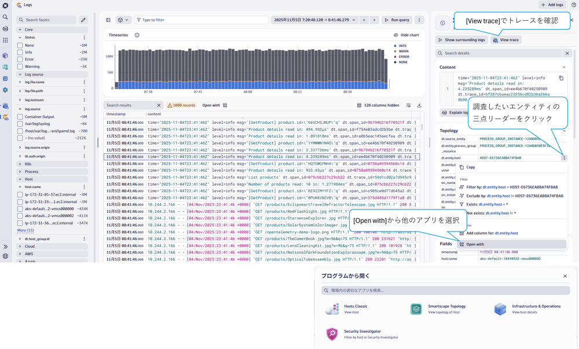Click the INFO legend color swatch
Viewport: 579px width, 349px height.
click(395, 46)
